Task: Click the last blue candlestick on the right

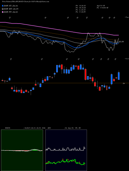Action: (x=119, y=76)
